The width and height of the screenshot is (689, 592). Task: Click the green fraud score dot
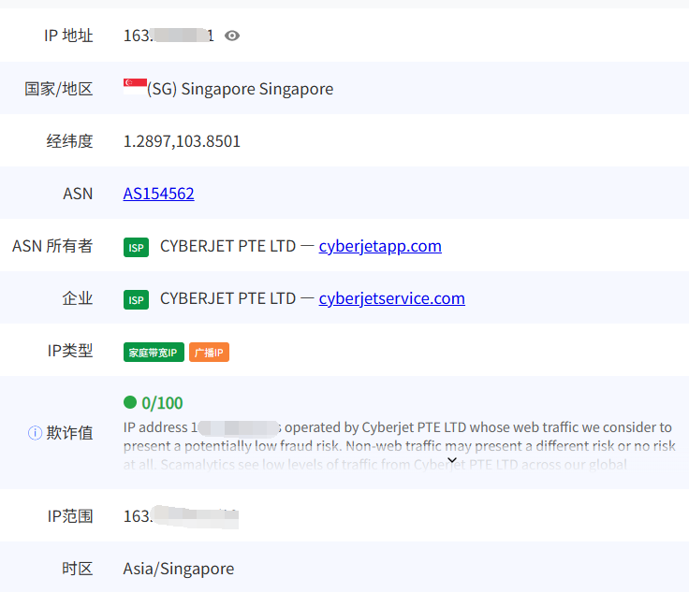(x=130, y=402)
